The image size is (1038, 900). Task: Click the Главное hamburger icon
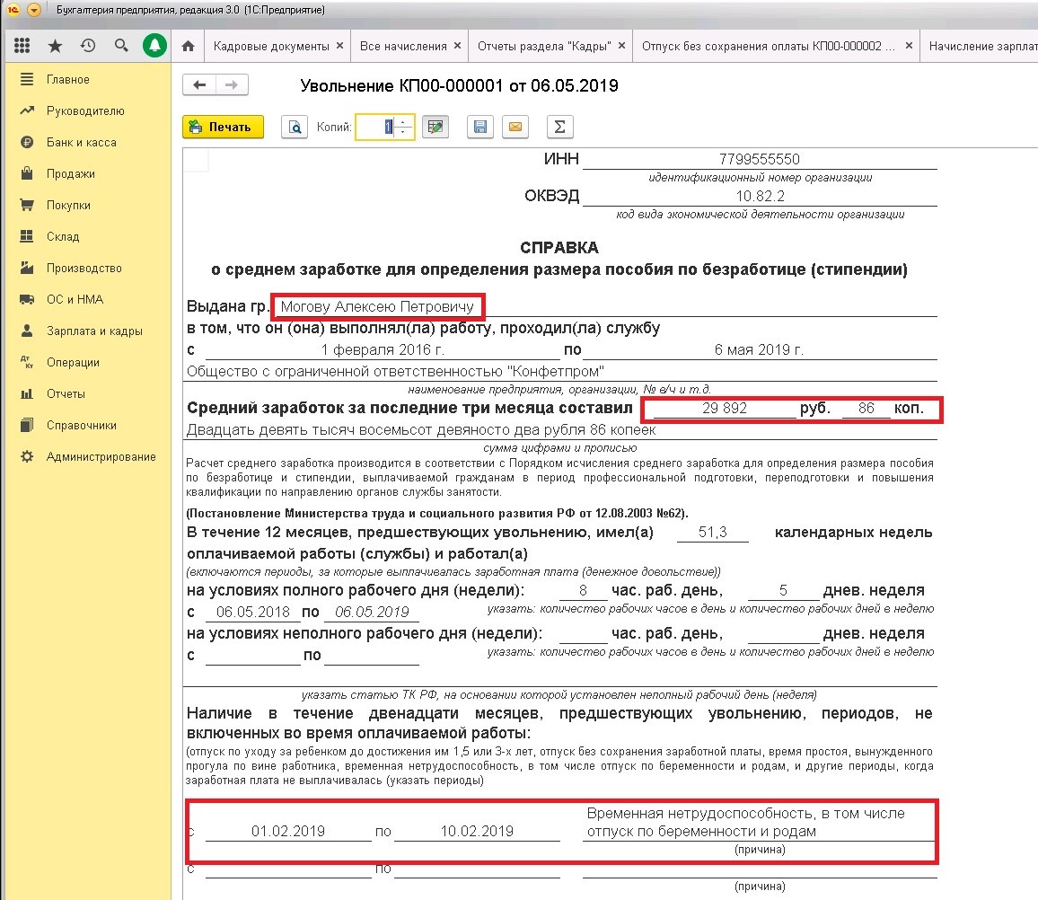[x=27, y=79]
